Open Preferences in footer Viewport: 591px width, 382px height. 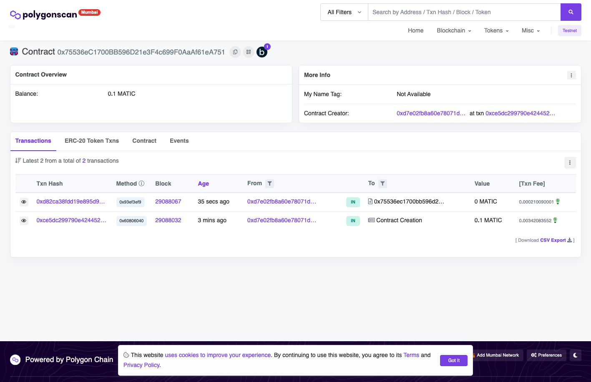(546, 355)
